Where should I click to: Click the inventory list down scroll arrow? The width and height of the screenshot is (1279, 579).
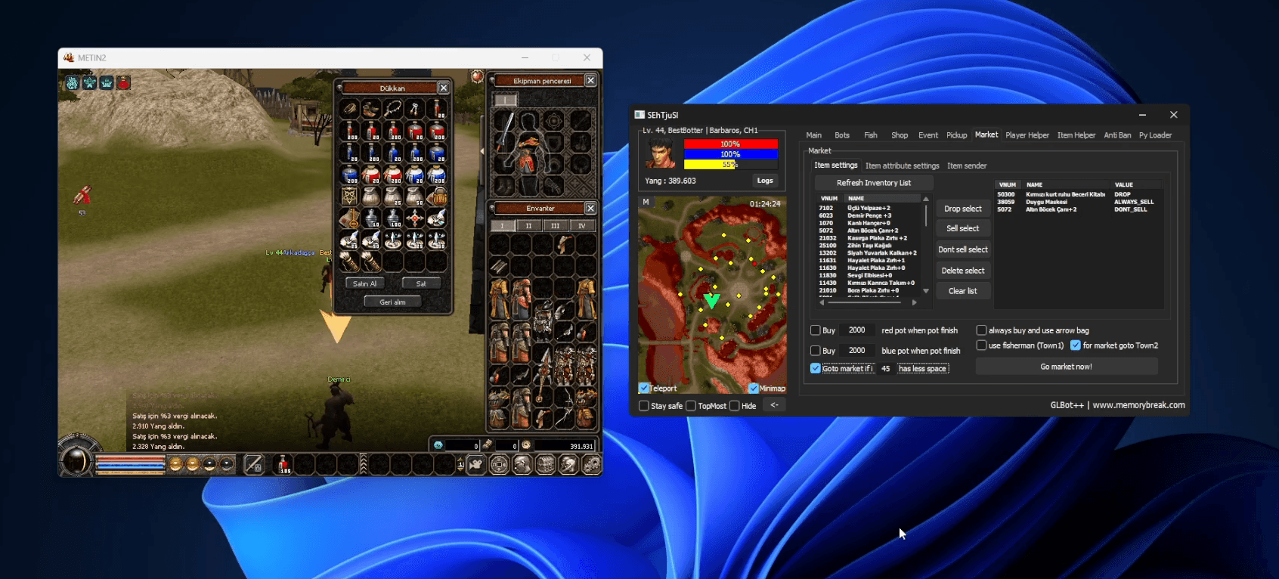pyautogui.click(x=926, y=291)
